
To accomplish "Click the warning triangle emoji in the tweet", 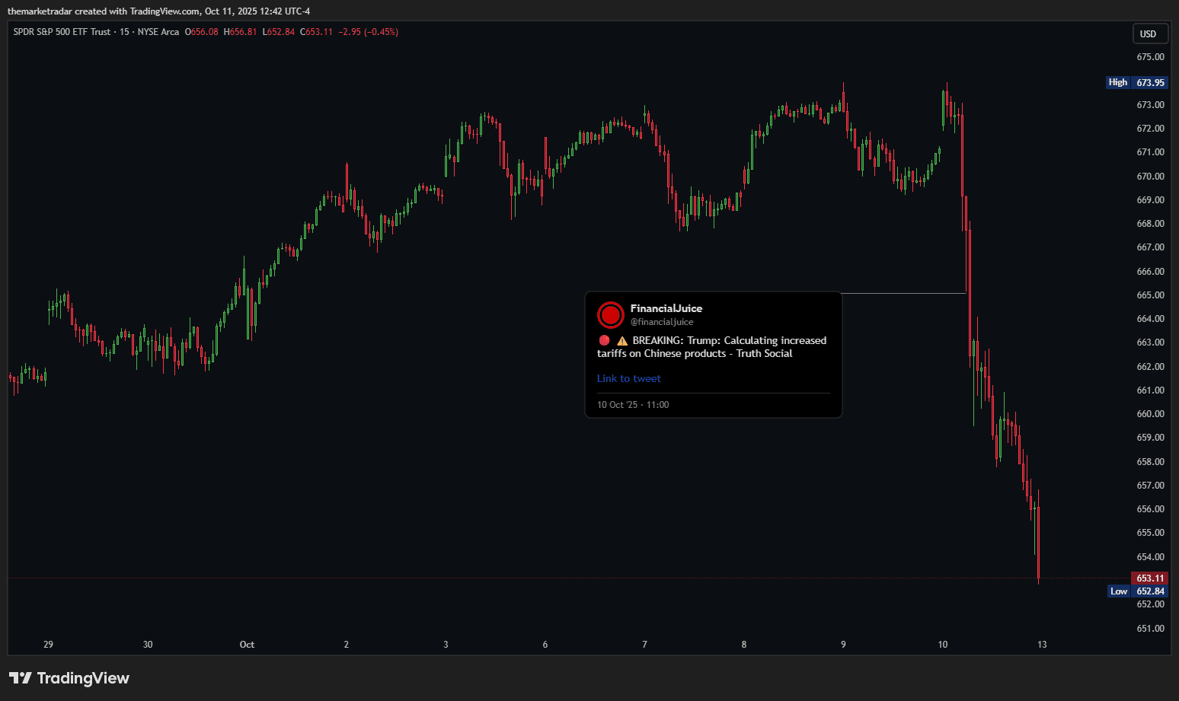I will (622, 340).
